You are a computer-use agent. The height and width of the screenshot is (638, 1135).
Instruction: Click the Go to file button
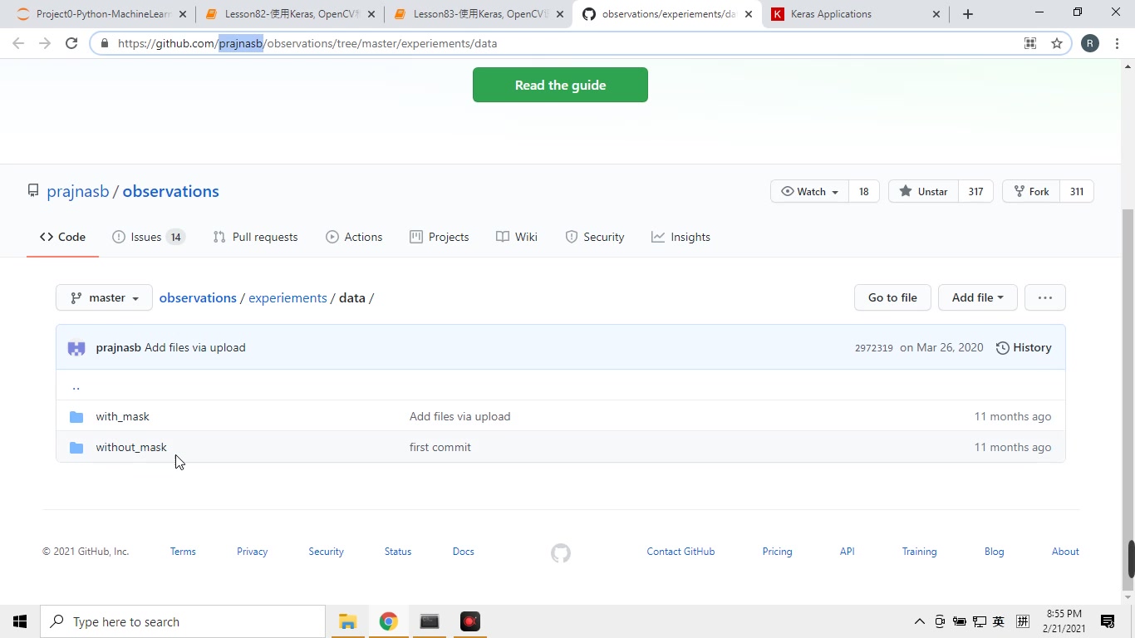892,297
